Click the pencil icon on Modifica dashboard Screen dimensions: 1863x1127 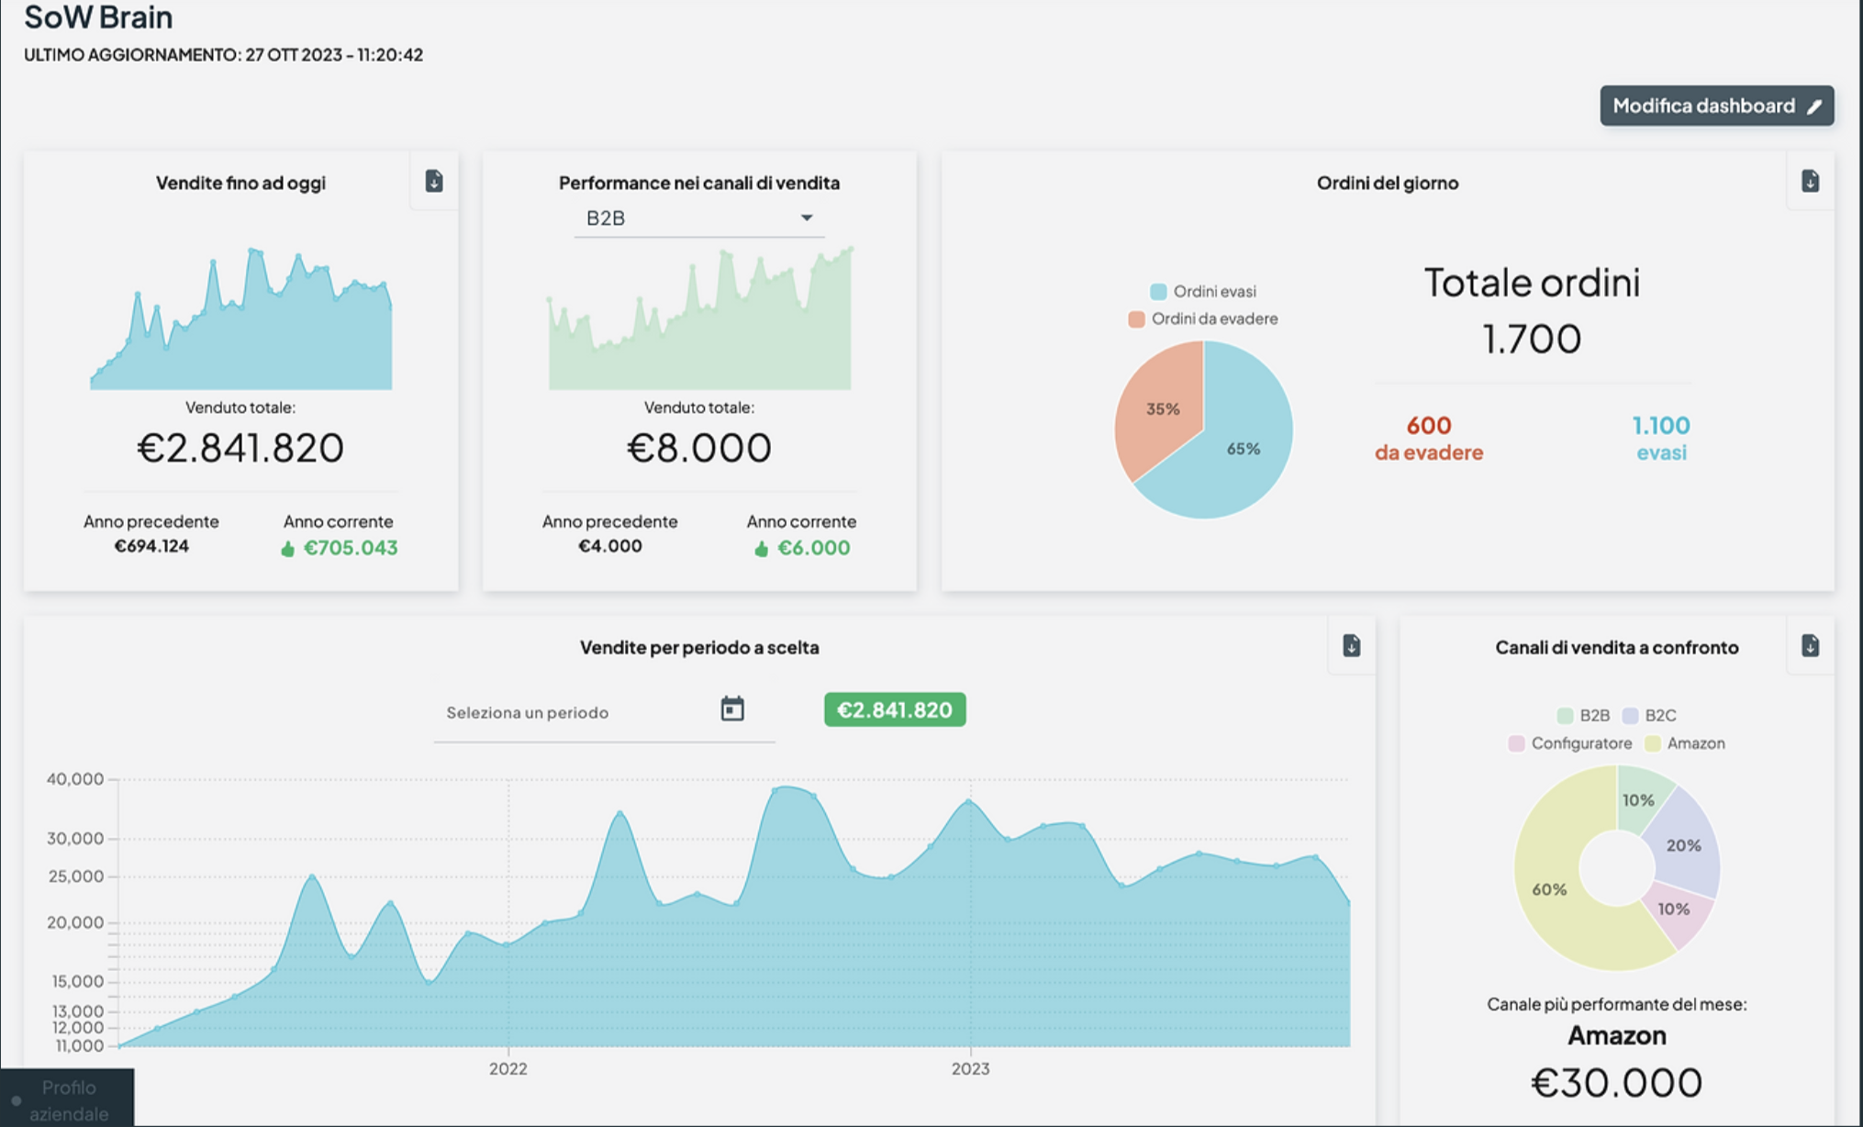tap(1814, 106)
